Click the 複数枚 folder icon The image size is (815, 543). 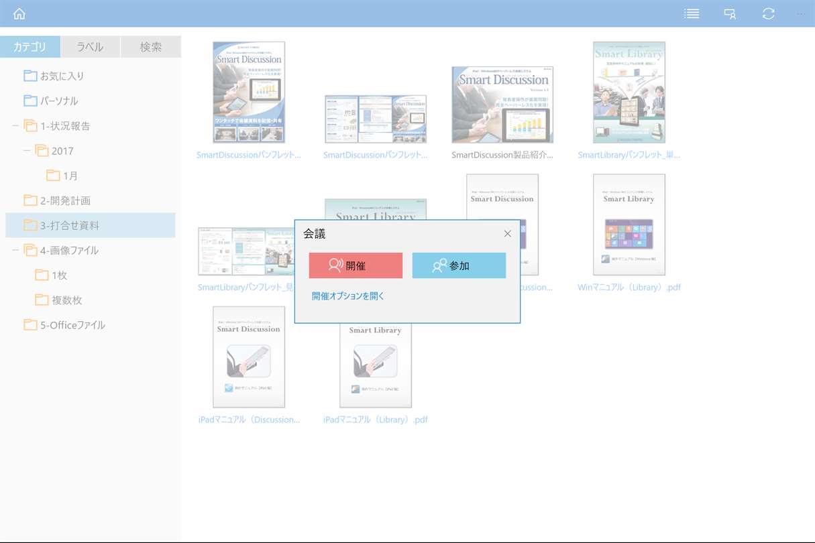pyautogui.click(x=42, y=300)
